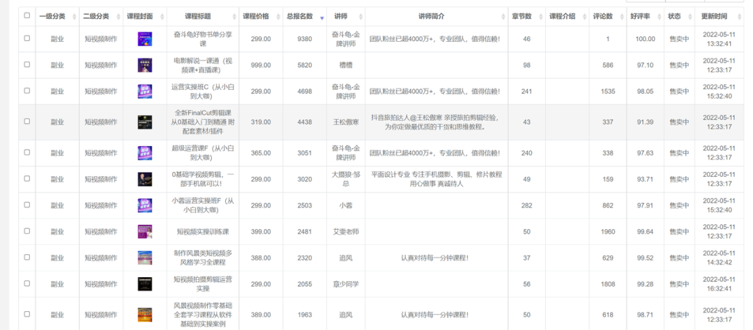The height and width of the screenshot is (330, 753).
Task: Open cover of 短视频拍摄剪辑运营实操
Action: pos(144,285)
